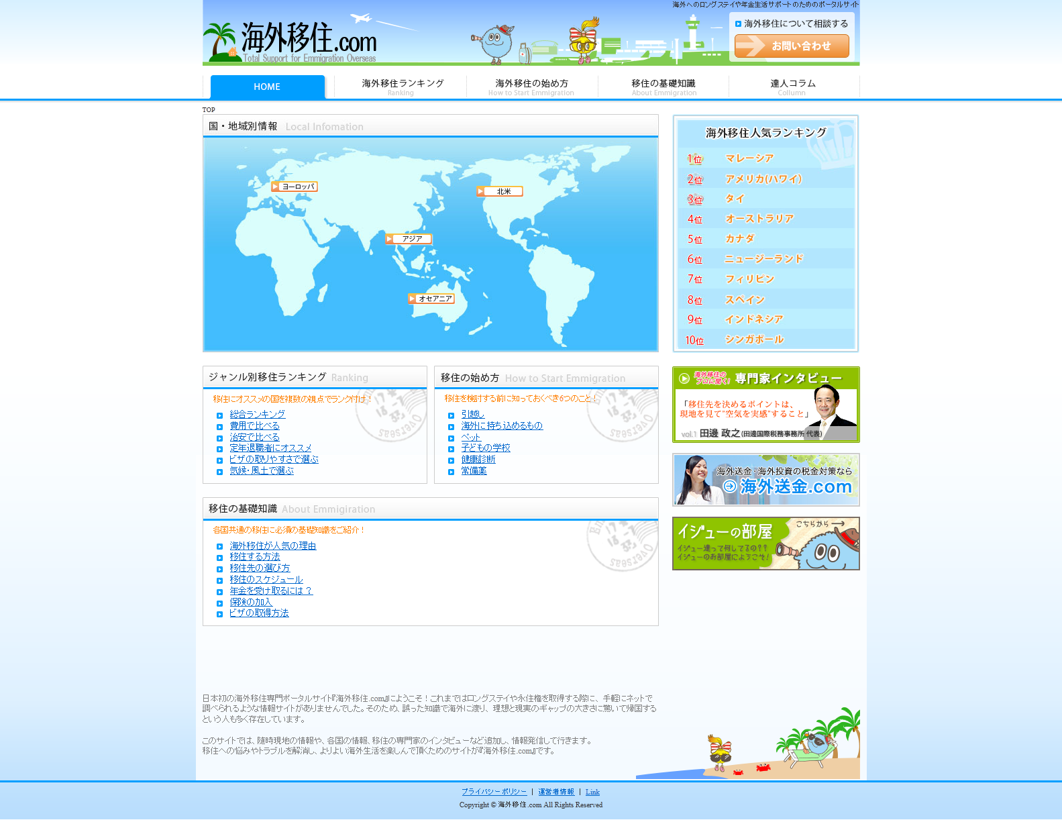Open the ペット link

pyautogui.click(x=471, y=438)
